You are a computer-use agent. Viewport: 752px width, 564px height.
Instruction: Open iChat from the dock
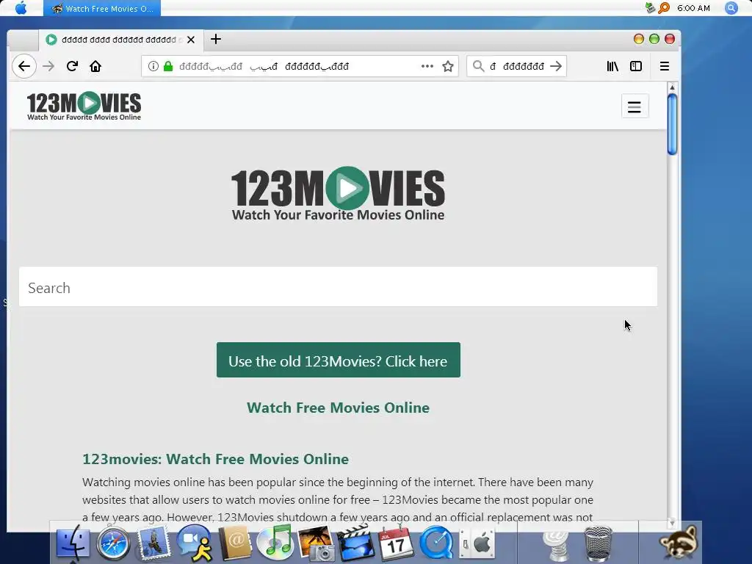194,544
